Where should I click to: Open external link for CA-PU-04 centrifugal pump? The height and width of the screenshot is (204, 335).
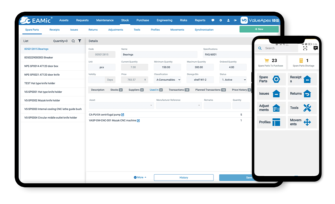tap(123, 115)
